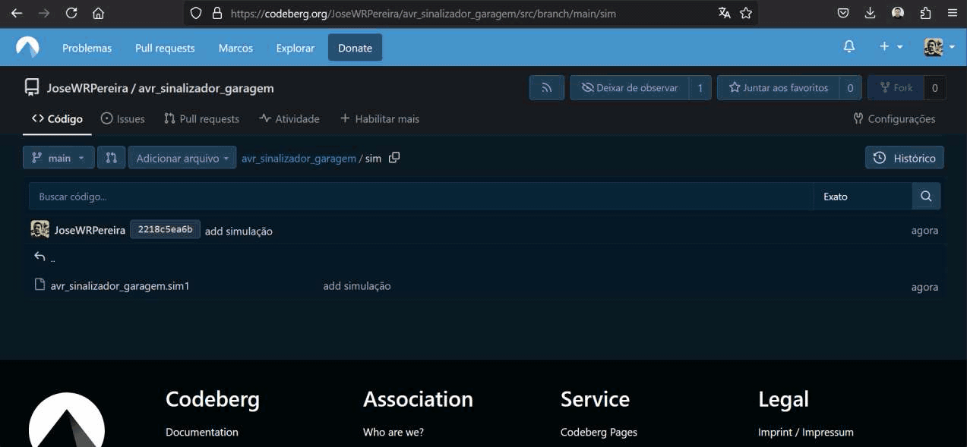This screenshot has width=967, height=447.
Task: Open user avatar profile dropdown
Action: click(x=940, y=47)
